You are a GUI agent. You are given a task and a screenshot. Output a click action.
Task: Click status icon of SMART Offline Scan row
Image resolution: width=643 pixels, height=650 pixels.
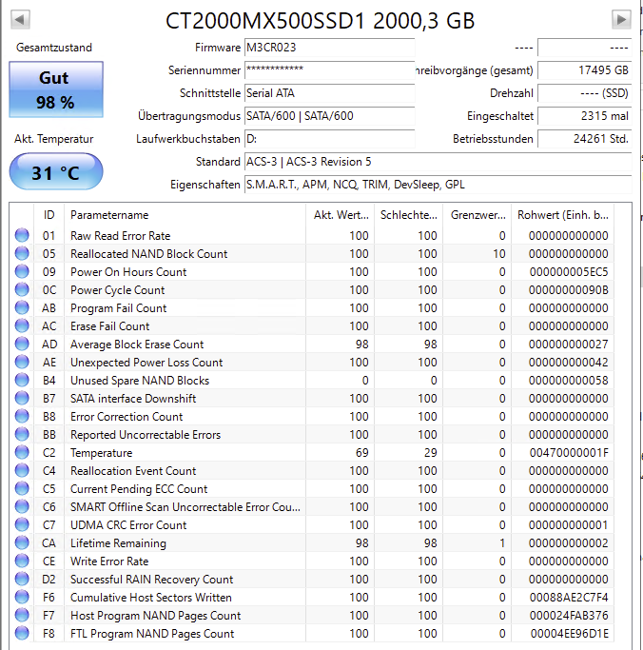point(22,506)
